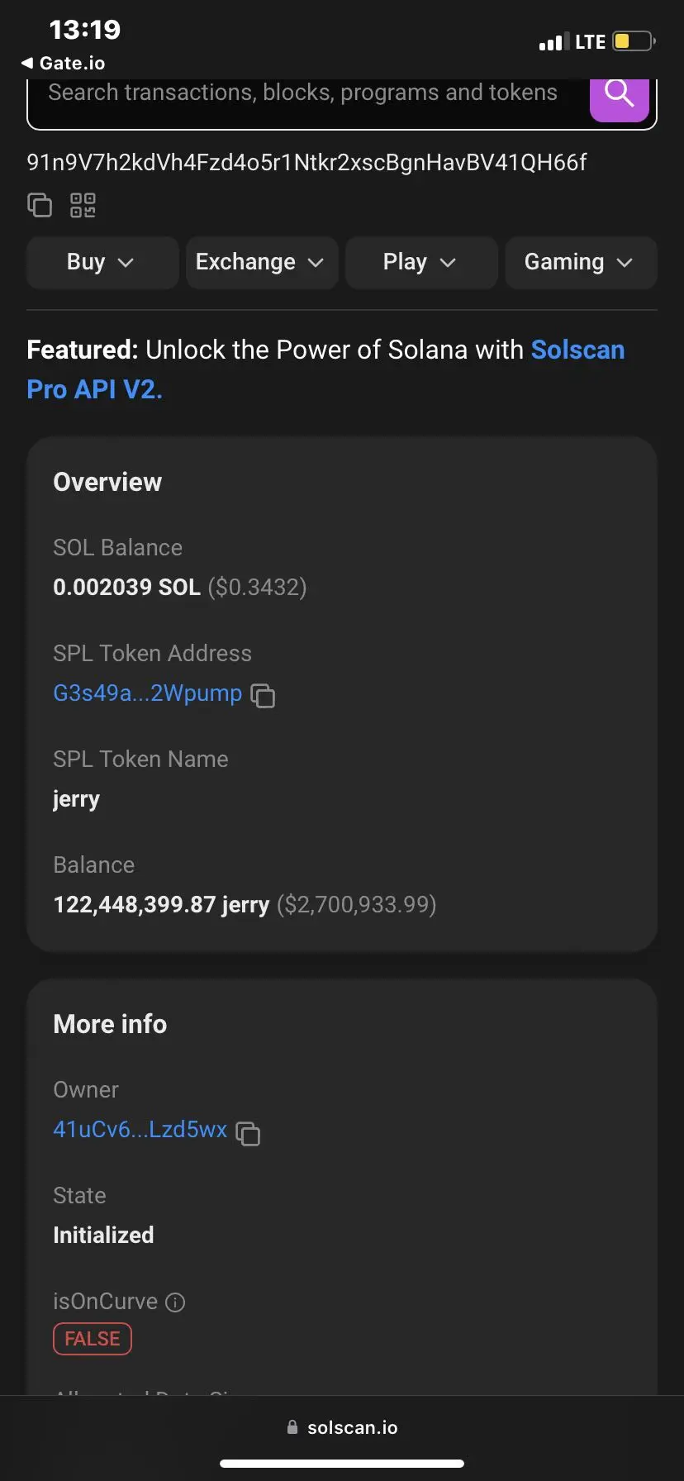Show QR code for account address
Image resolution: width=684 pixels, height=1481 pixels.
coord(83,205)
